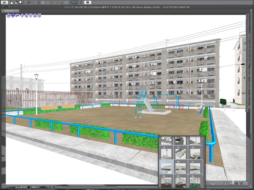Choose camera angle preset 16
This screenshot has width=254, height=190.
[x=166, y=153]
